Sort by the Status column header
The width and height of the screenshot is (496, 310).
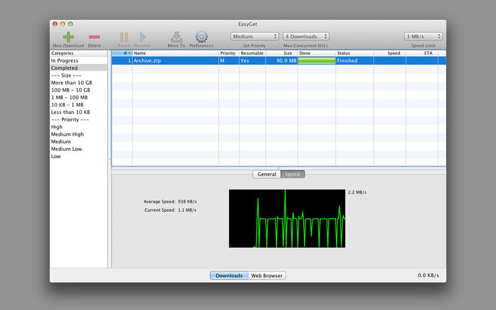tap(355, 53)
